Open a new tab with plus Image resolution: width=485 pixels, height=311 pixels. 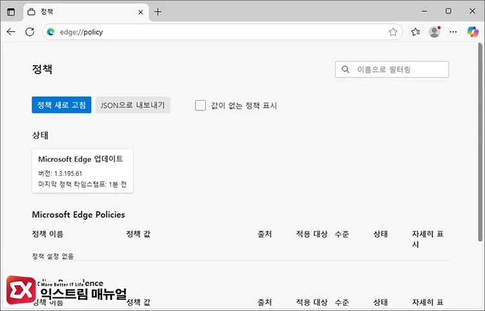pyautogui.click(x=158, y=12)
